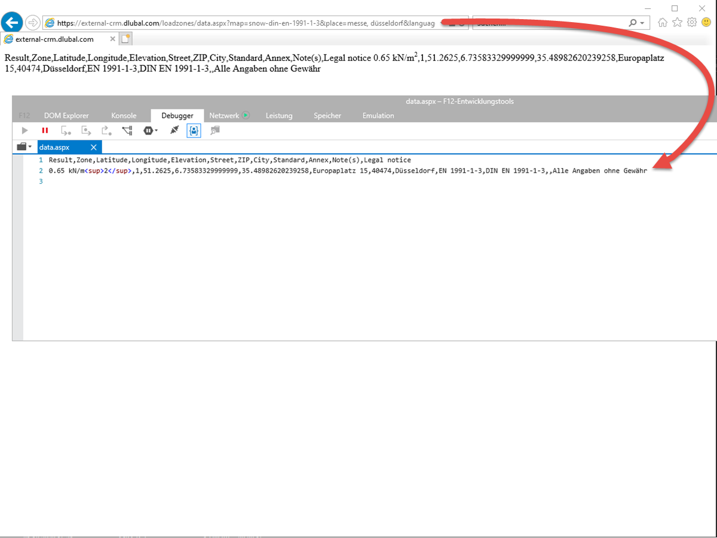Open the exception control dropdown arrow
The image size is (717, 538).
155,130
